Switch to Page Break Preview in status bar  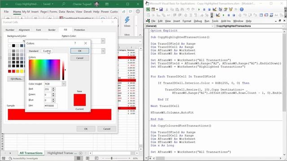(96, 158)
